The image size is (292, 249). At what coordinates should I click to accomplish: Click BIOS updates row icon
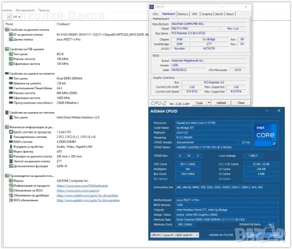point(11,200)
